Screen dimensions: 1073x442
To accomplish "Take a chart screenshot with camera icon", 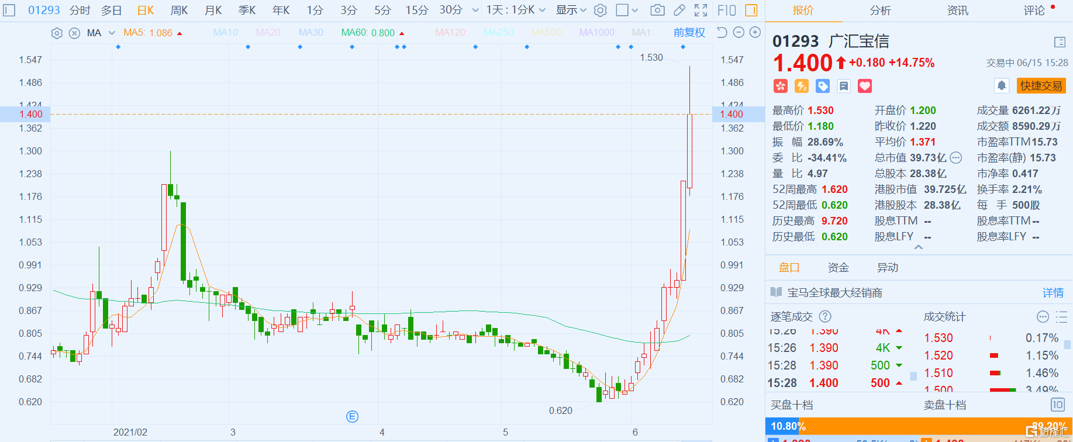I will pyautogui.click(x=657, y=10).
